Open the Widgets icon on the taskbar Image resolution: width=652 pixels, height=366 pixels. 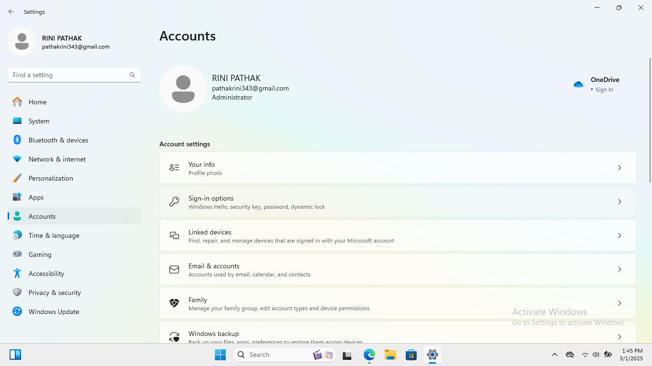click(x=15, y=355)
